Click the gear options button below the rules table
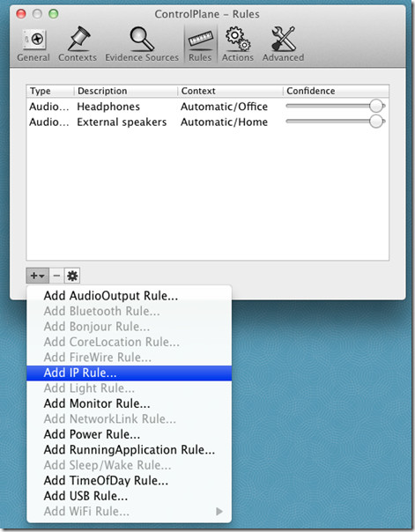415x532 pixels. (x=72, y=276)
